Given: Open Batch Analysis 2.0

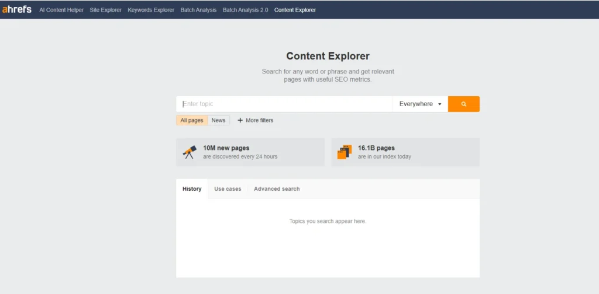Looking at the screenshot, I should (x=245, y=10).
